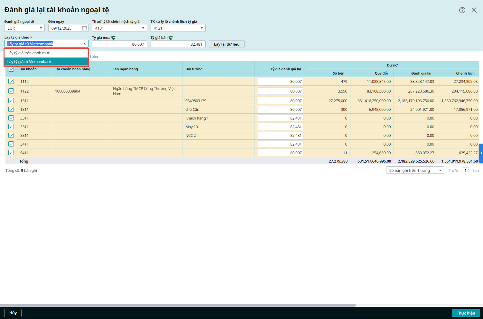Expand the blue side panel handle
Viewport: 483px width, 319px height.
point(481,153)
